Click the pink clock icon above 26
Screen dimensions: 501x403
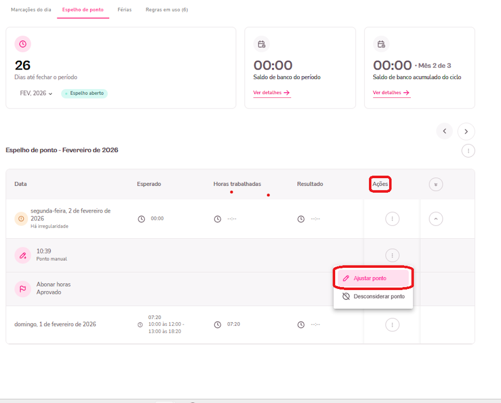point(23,44)
